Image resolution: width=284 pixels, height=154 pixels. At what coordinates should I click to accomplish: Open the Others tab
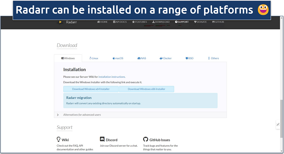click(214, 58)
